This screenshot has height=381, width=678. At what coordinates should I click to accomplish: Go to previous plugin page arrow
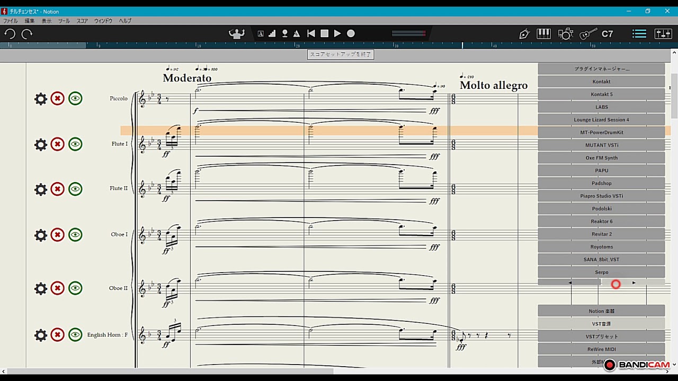click(569, 283)
